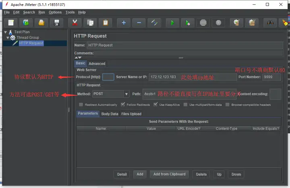Switch to the Advanced tab
Image resolution: width=290 pixels, height=188 pixels.
97,64
